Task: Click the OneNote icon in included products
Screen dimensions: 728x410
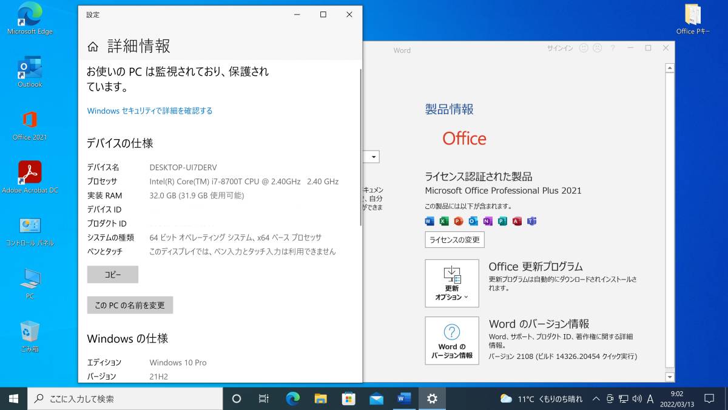Action: point(488,221)
